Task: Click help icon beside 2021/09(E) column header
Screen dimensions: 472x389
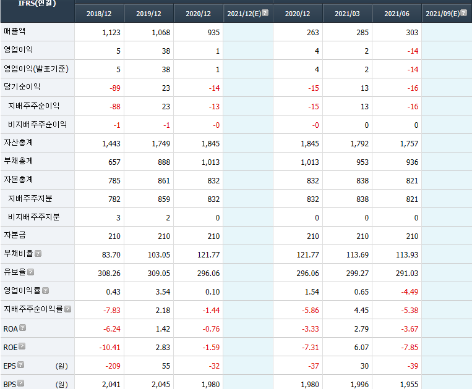Action: click(463, 12)
